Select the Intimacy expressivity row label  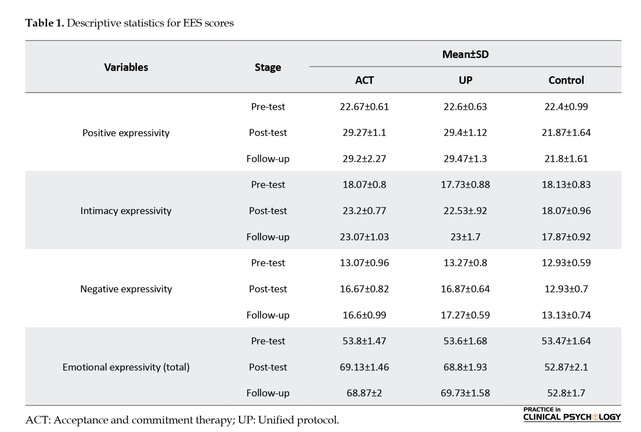pyautogui.click(x=126, y=211)
